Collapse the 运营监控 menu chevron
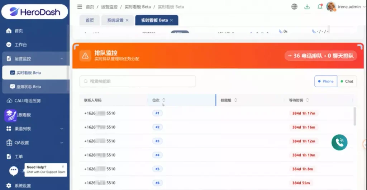Screen dimensions: 367x190 [62, 59]
